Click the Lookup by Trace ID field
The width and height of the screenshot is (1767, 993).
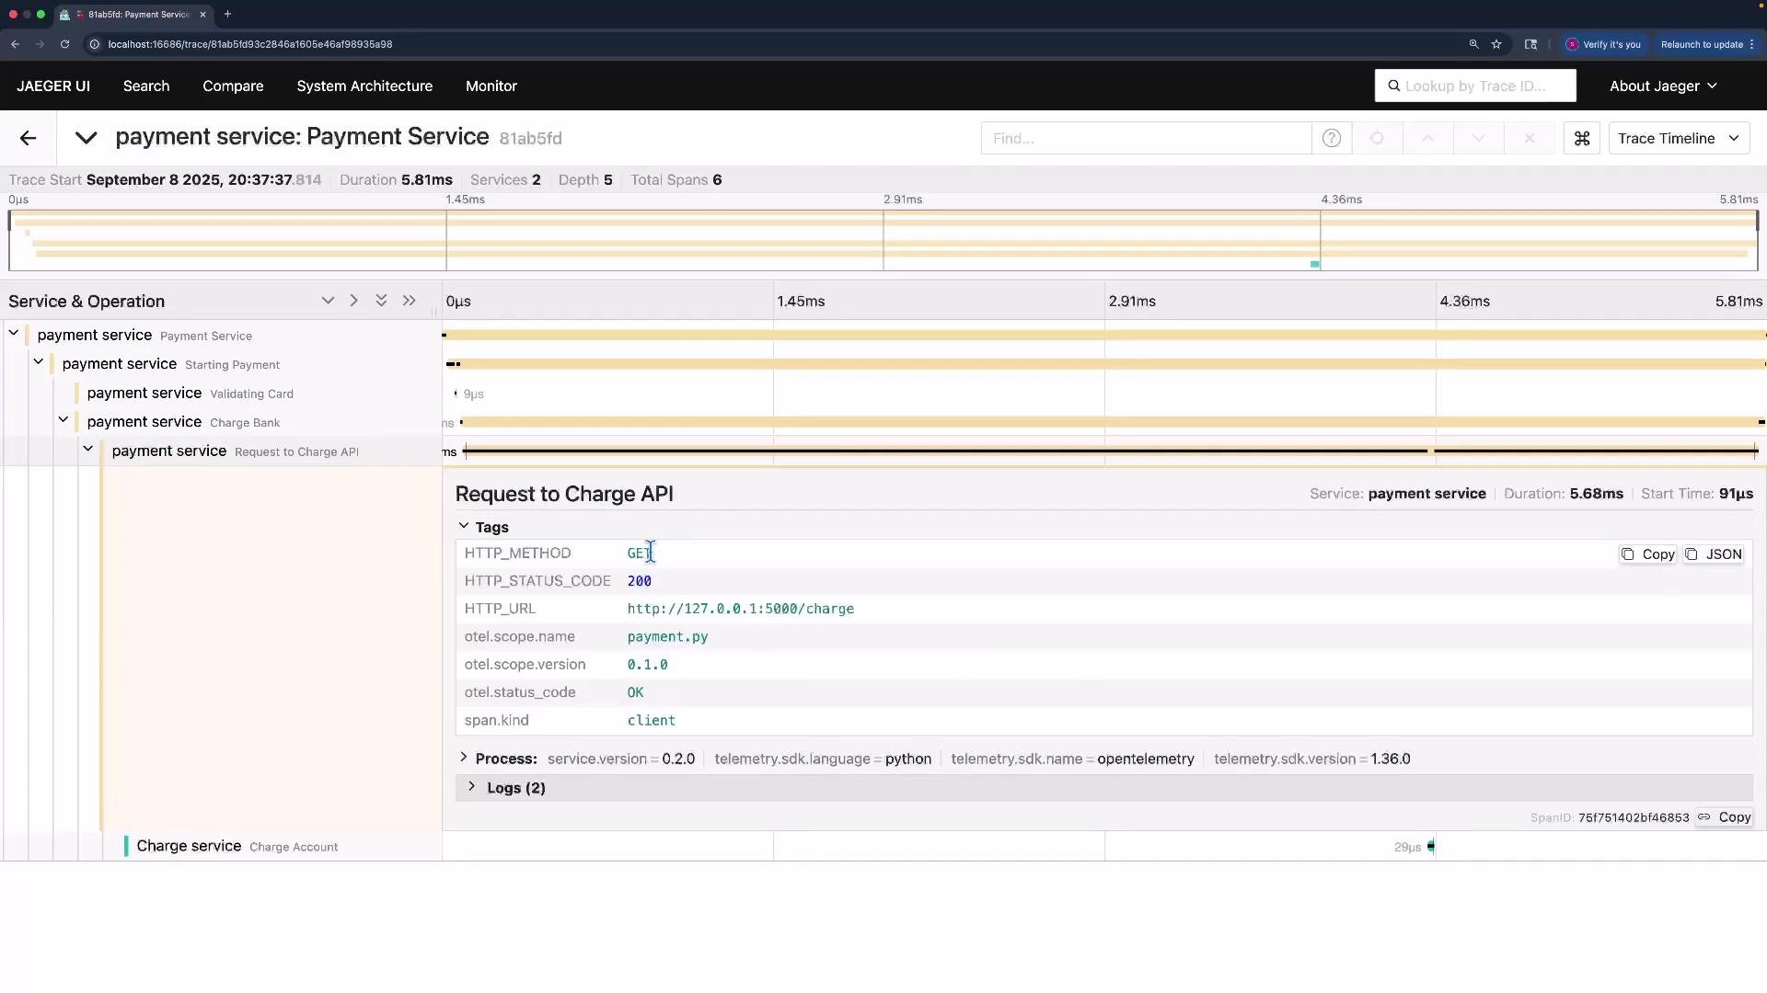1475,86
